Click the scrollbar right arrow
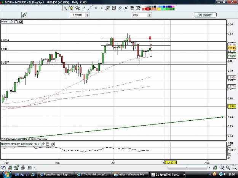Viewport: 238px width, 178px height. pyautogui.click(x=209, y=168)
